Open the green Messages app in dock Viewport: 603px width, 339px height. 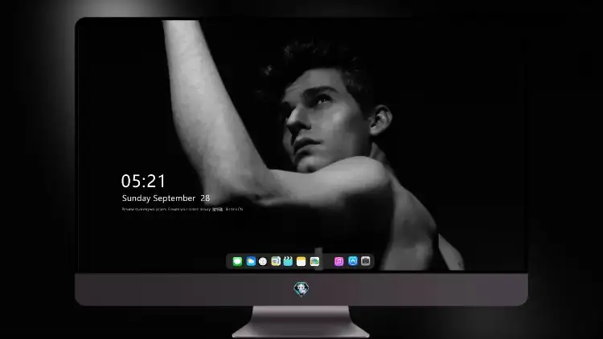(x=237, y=261)
